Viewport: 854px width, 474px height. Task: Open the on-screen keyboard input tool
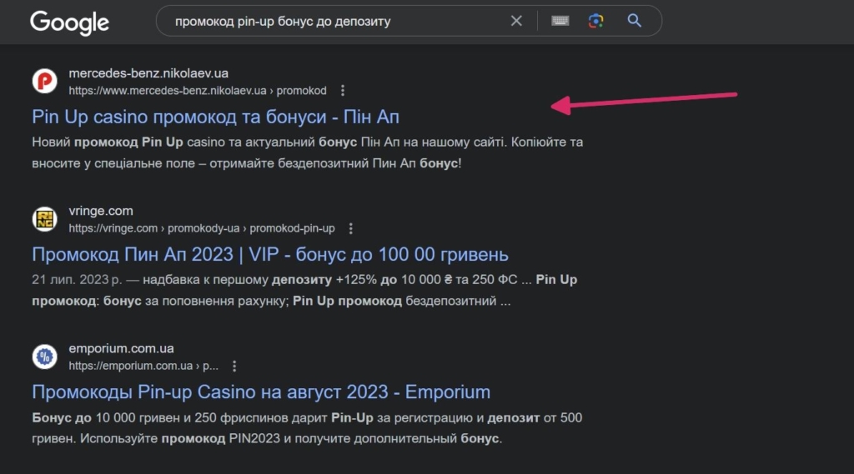[x=560, y=22]
